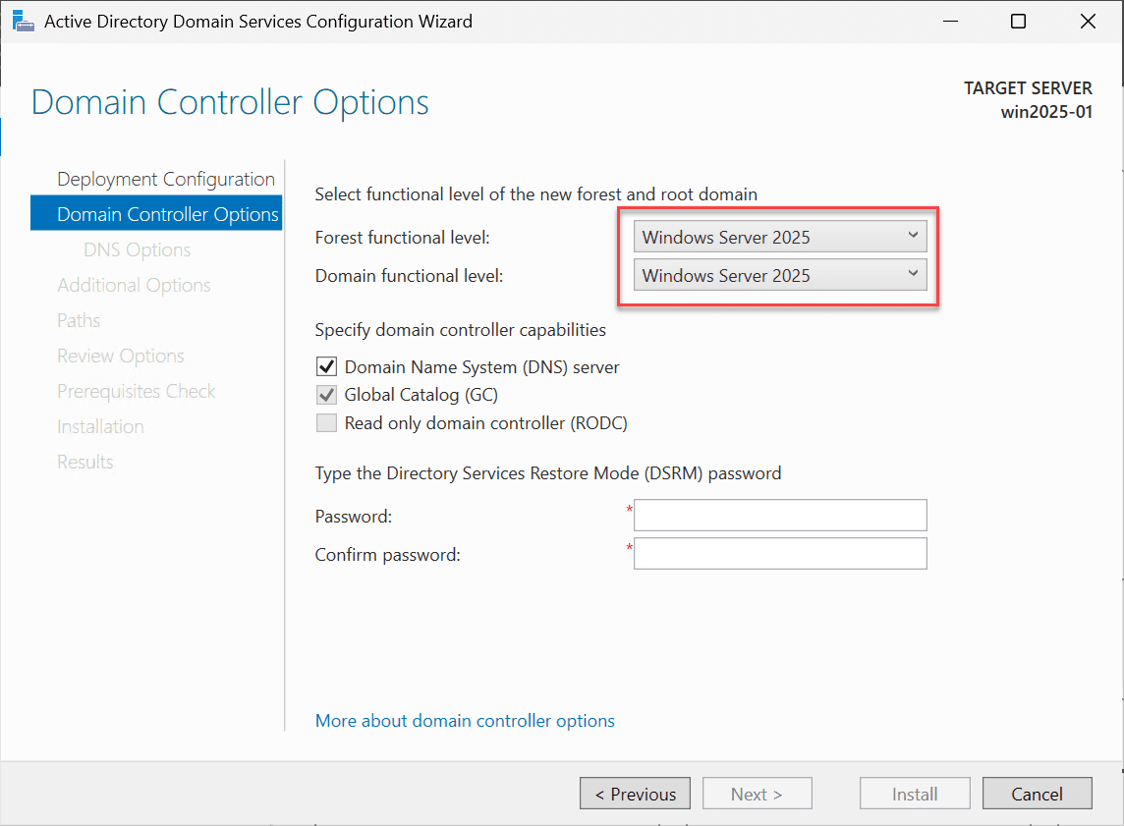Screen dimensions: 1124x826
Task: Click into the Confirm password field
Action: click(780, 554)
